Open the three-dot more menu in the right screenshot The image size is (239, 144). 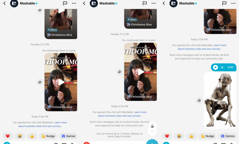click(233, 3)
